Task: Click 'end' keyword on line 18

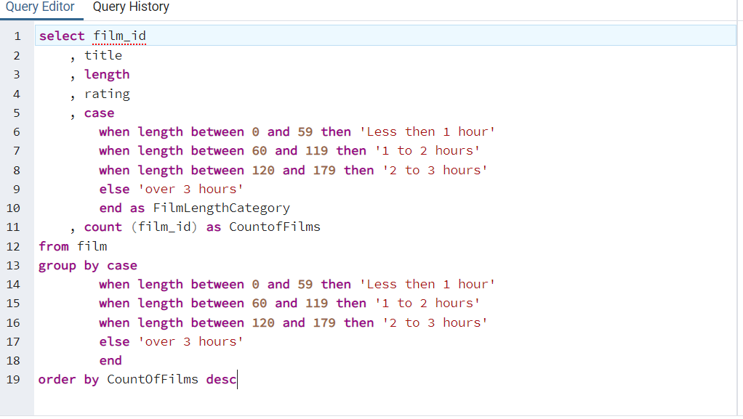Action: coord(111,360)
